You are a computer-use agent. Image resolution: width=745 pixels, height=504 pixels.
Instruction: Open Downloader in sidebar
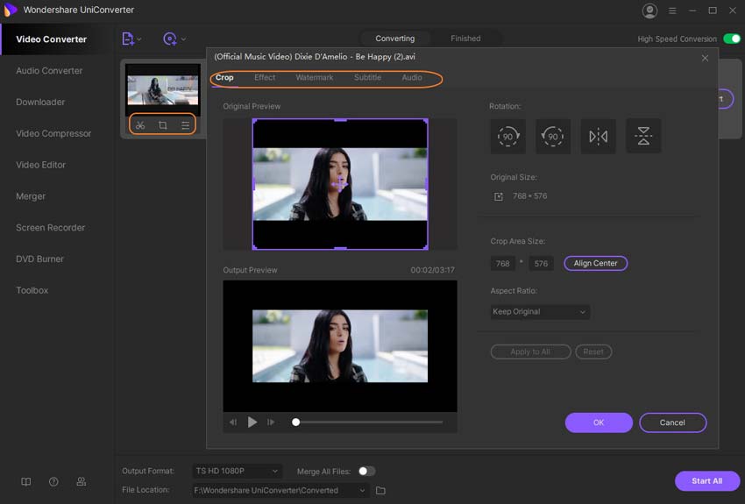(40, 103)
